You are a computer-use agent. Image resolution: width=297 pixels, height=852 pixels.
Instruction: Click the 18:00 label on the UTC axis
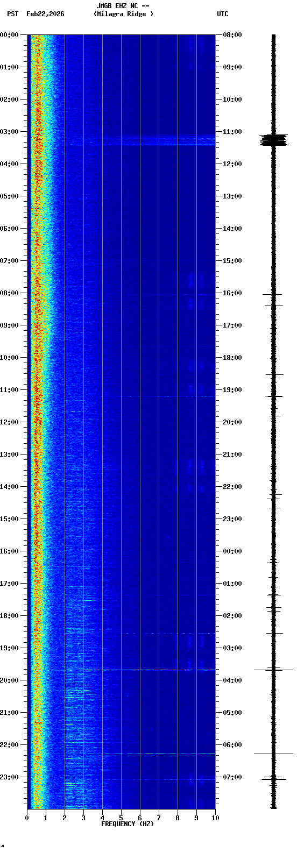click(x=232, y=358)
